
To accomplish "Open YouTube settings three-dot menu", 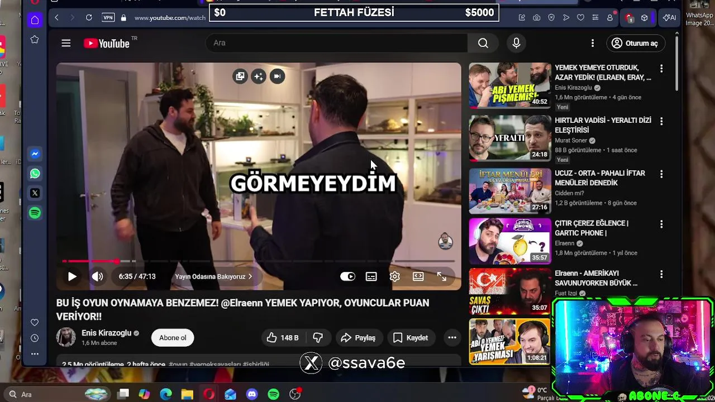I will (x=593, y=43).
